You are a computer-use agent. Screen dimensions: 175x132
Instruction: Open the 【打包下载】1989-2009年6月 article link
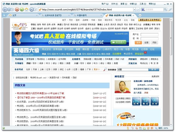[41, 98]
